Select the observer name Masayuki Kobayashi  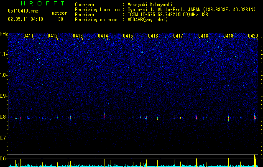[x=150, y=5]
